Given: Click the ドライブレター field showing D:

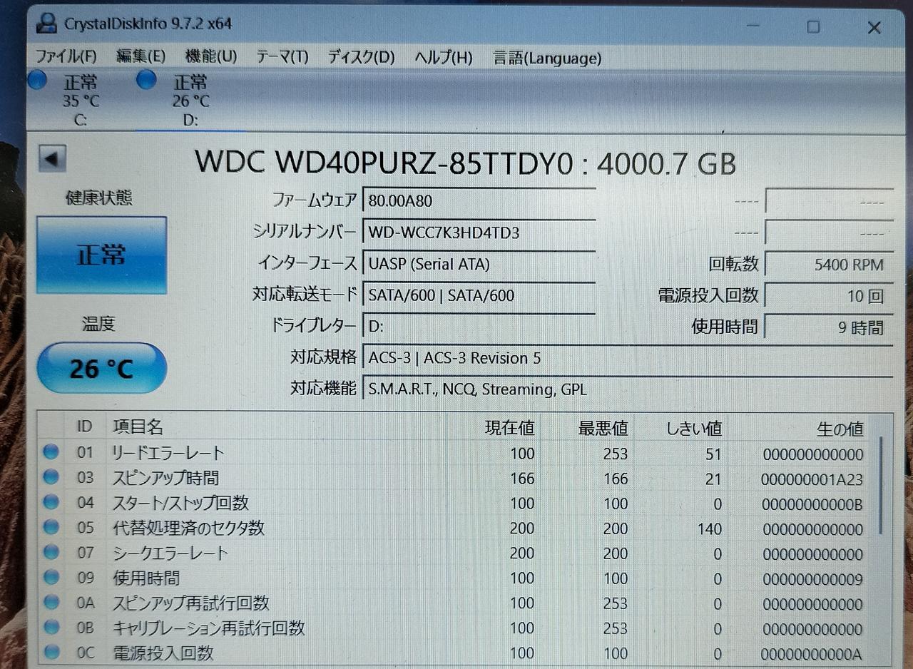Looking at the screenshot, I should 479,325.
